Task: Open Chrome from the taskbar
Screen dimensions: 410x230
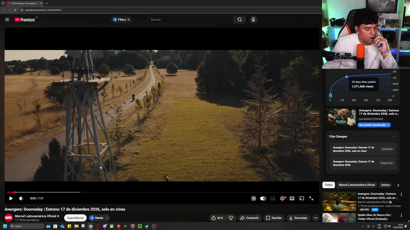Action: [91, 226]
